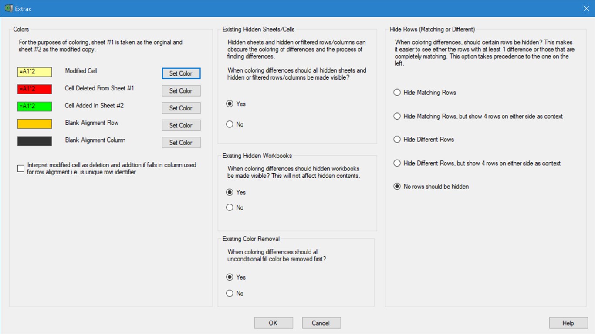This screenshot has width=595, height=334.
Task: Set color for Cell Deleted From Sheet #1
Action: (x=181, y=91)
